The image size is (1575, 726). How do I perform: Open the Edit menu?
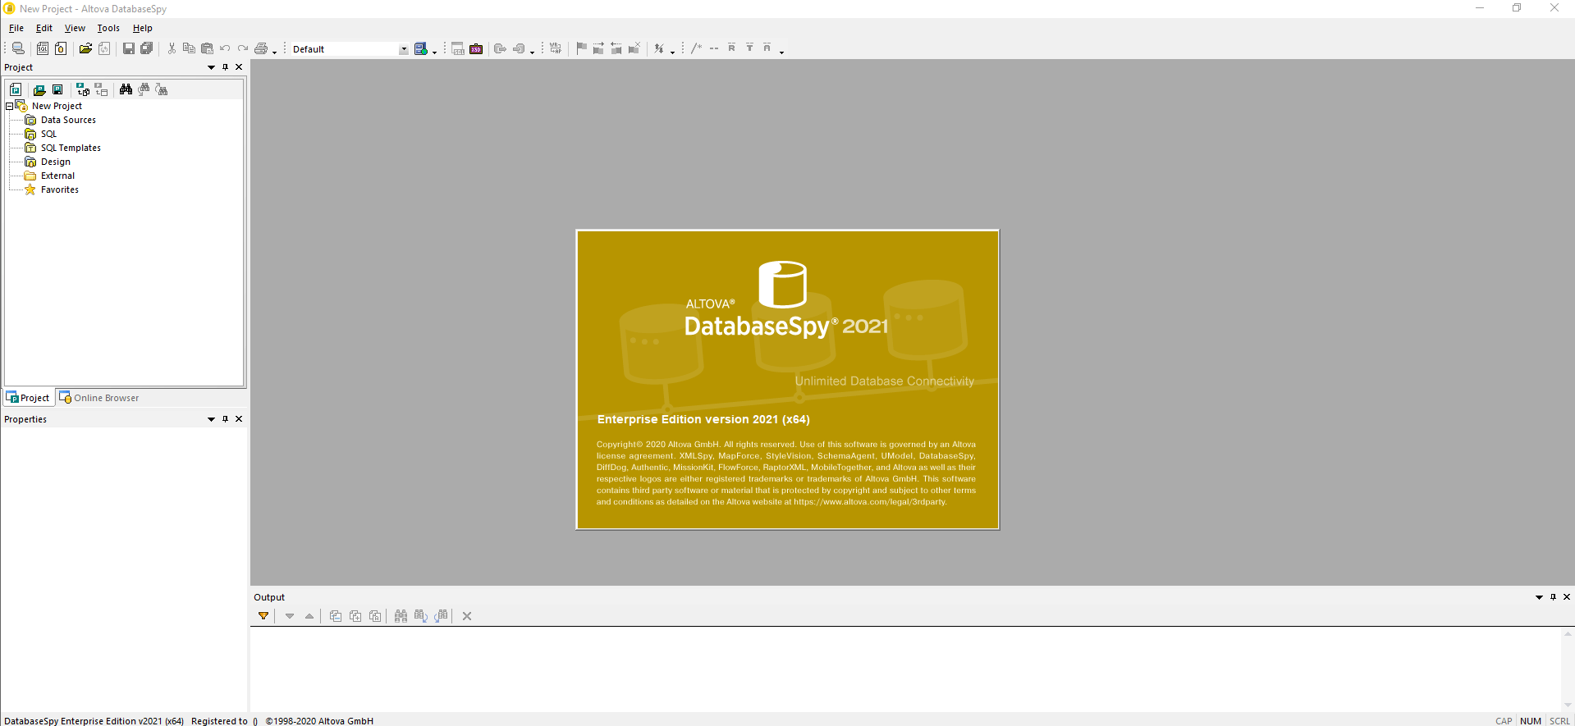point(44,28)
